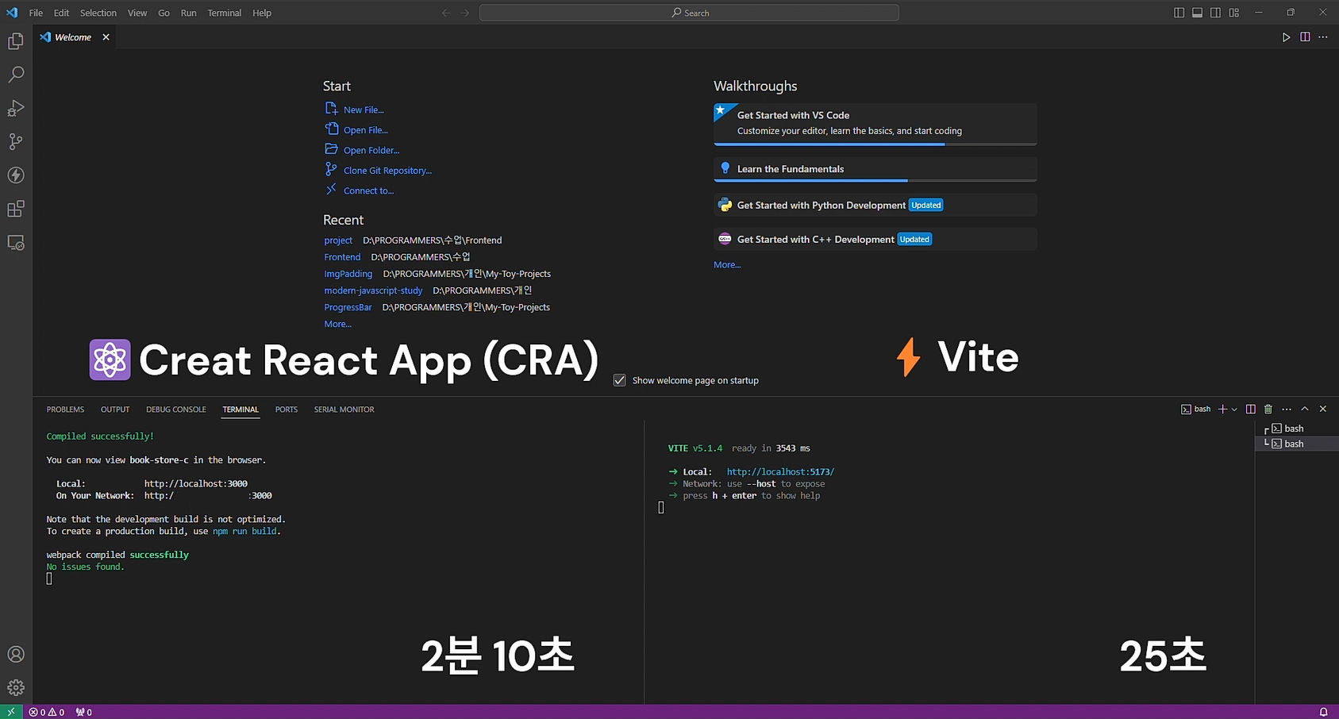Open the Manage gear icon

click(16, 688)
